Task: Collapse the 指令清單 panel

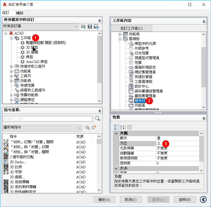Action: pos(99,111)
